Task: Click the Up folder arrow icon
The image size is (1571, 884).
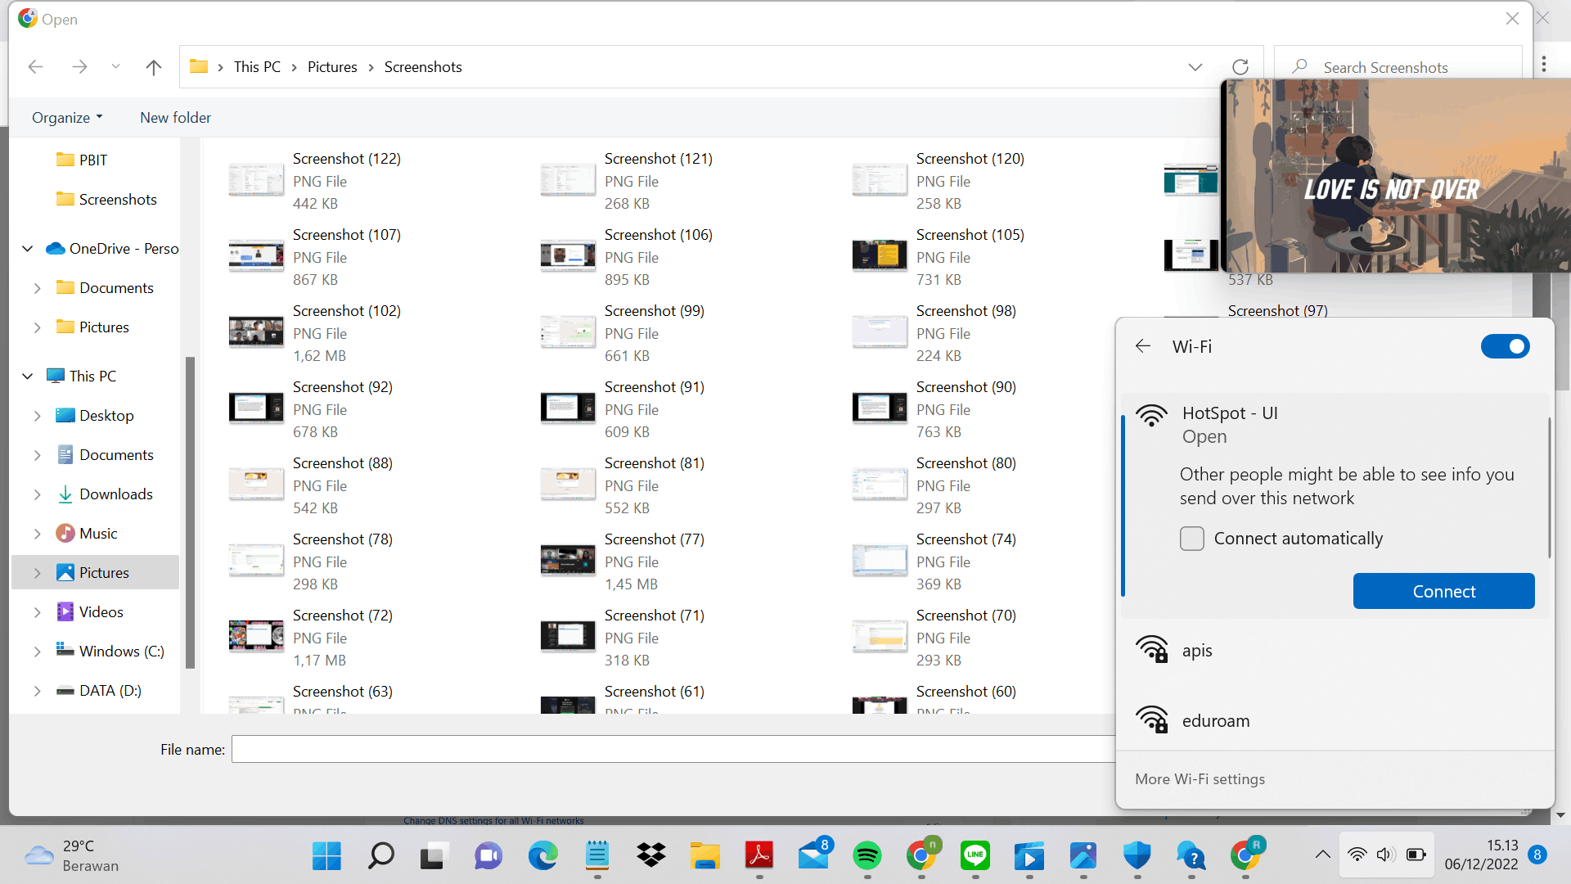Action: (153, 67)
